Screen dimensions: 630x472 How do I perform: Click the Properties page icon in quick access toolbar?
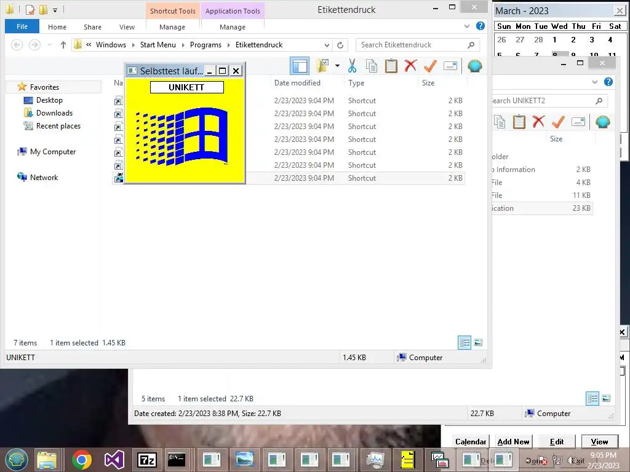[x=30, y=10]
